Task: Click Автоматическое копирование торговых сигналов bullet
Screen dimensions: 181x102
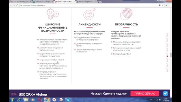Action: coord(51,49)
